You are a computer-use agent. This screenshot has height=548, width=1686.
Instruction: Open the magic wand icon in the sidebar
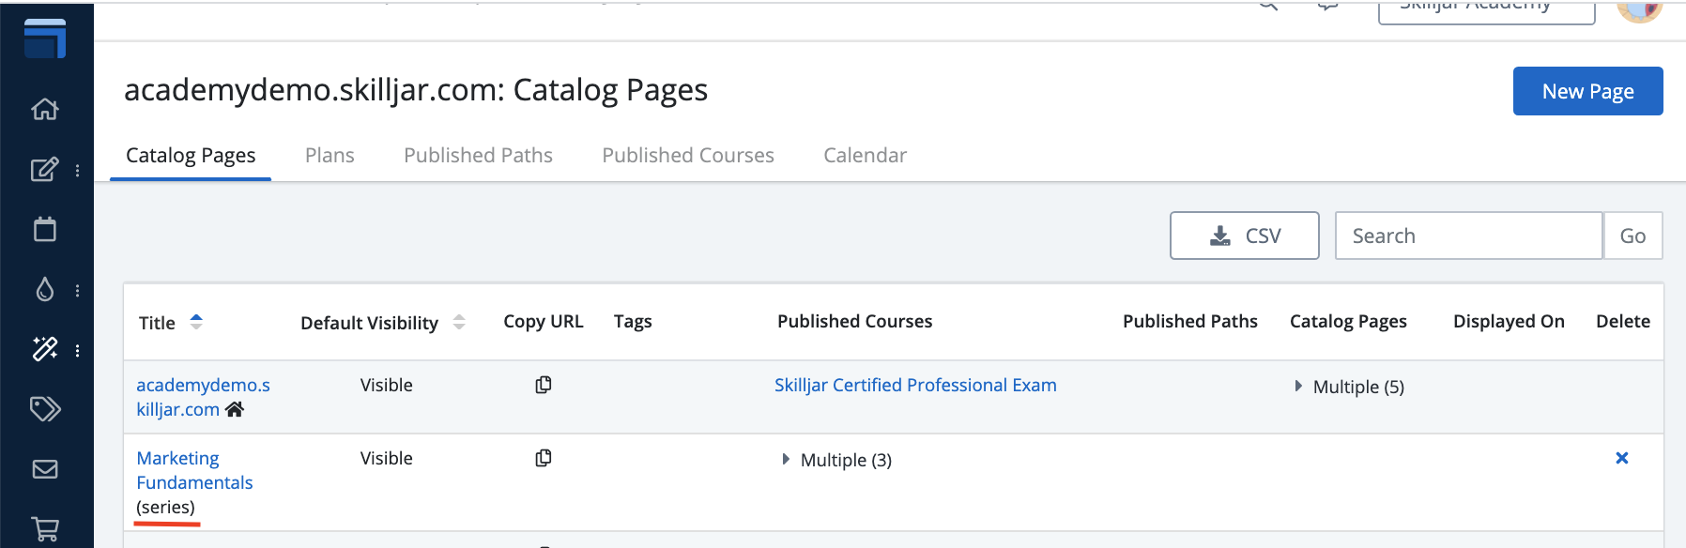(x=45, y=349)
